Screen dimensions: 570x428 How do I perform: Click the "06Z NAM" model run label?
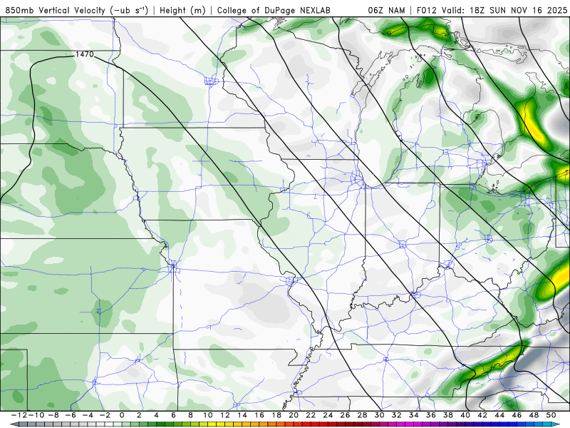[x=386, y=10]
